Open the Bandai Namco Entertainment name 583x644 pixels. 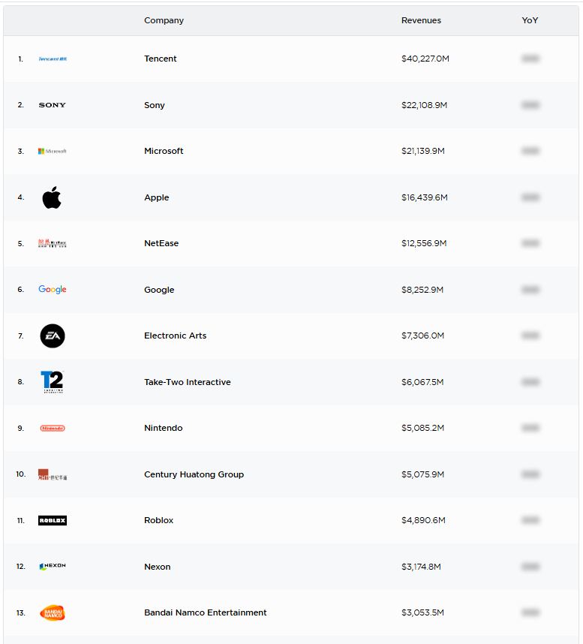pyautogui.click(x=206, y=612)
